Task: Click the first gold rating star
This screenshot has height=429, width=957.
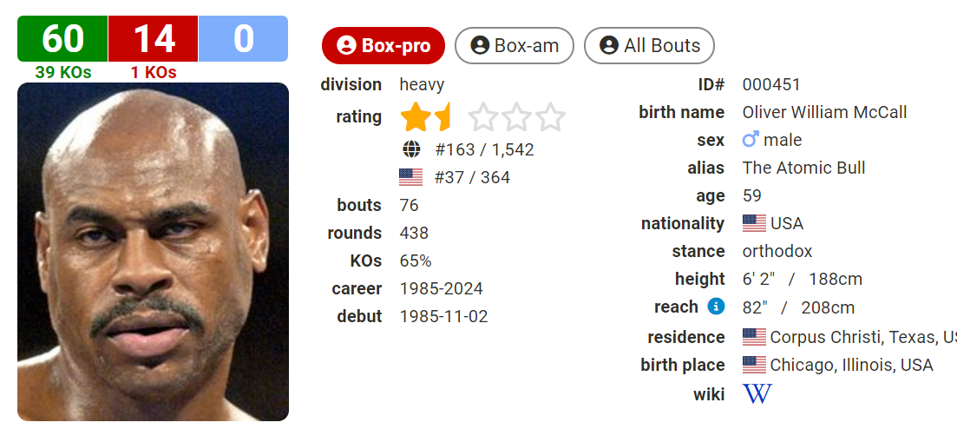Action: pyautogui.click(x=416, y=116)
